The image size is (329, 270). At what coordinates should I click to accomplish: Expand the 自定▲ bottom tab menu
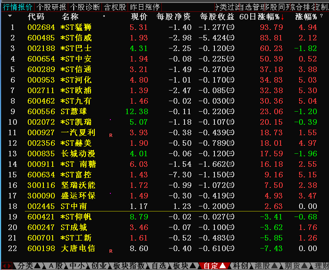pos(214,266)
